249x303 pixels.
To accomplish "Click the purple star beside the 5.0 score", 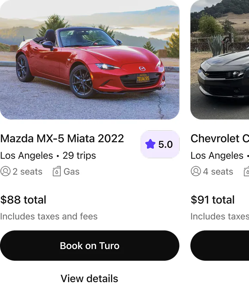I will pyautogui.click(x=150, y=144).
